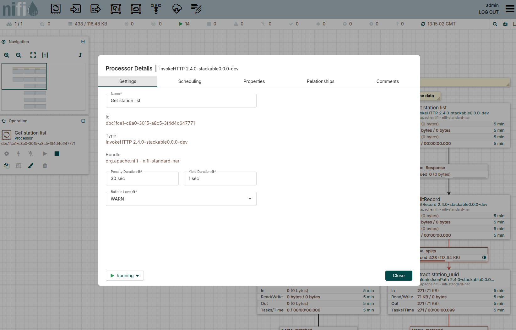Click the Close button in the dialog
Viewport: 516px width, 330px height.
tap(399, 276)
